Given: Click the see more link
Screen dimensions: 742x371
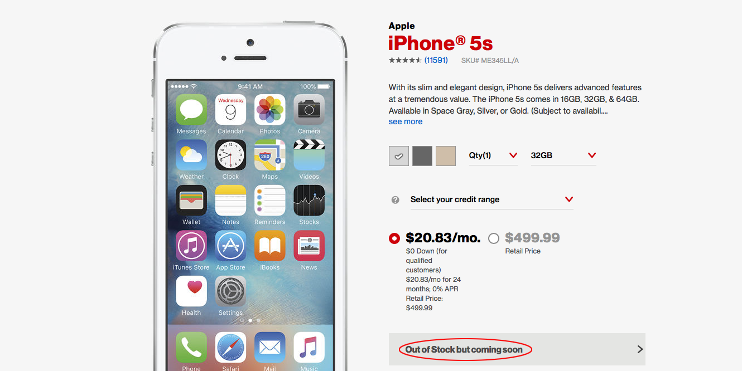Looking at the screenshot, I should 406,121.
